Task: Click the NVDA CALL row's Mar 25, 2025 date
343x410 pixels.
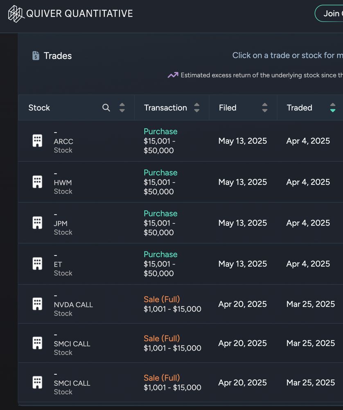Action: pos(311,304)
